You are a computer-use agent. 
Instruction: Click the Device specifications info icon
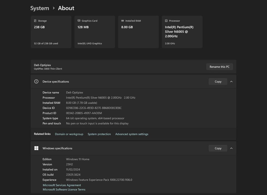coord(36,82)
